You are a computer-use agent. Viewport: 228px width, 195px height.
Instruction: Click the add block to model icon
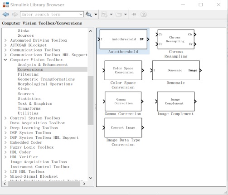(104, 15)
